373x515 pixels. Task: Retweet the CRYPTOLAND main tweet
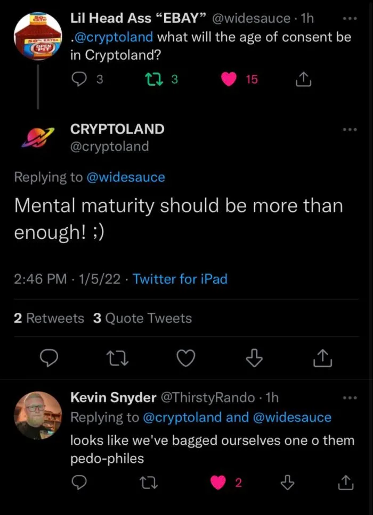point(117,360)
